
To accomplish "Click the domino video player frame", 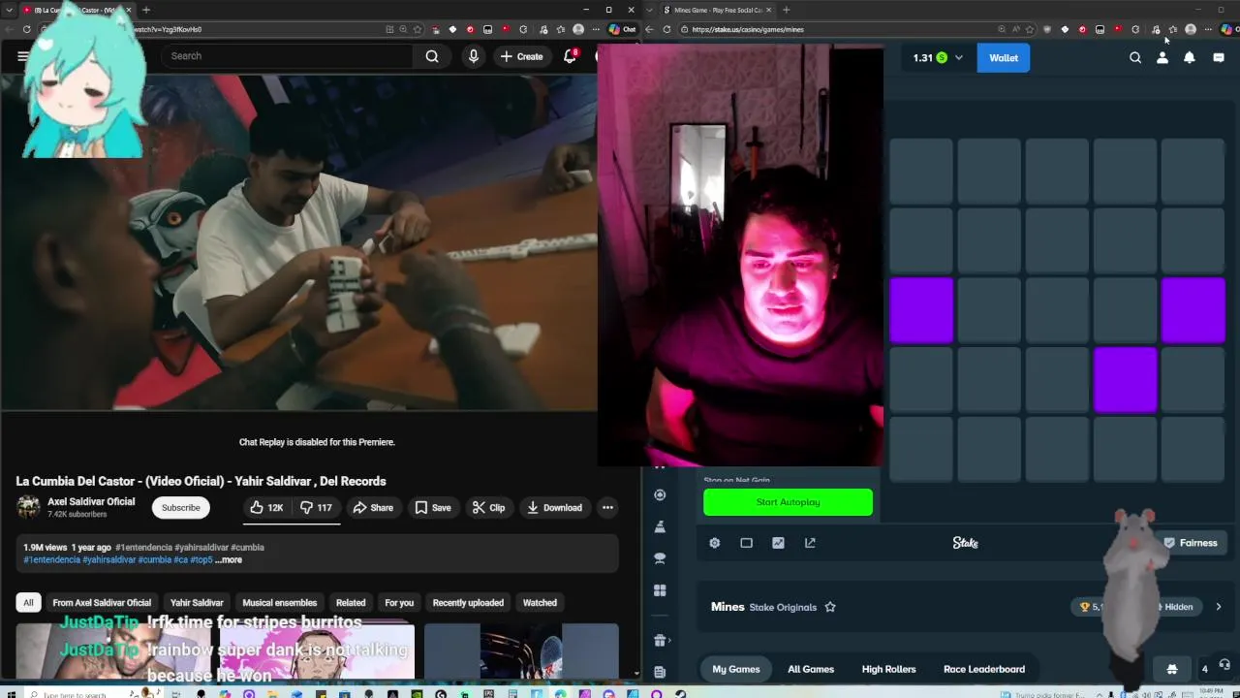I will [x=298, y=242].
